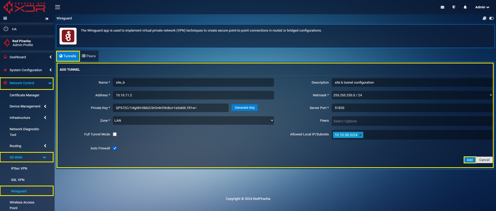496x211 pixels.
Task: Click the Cancel button
Action: [484, 160]
